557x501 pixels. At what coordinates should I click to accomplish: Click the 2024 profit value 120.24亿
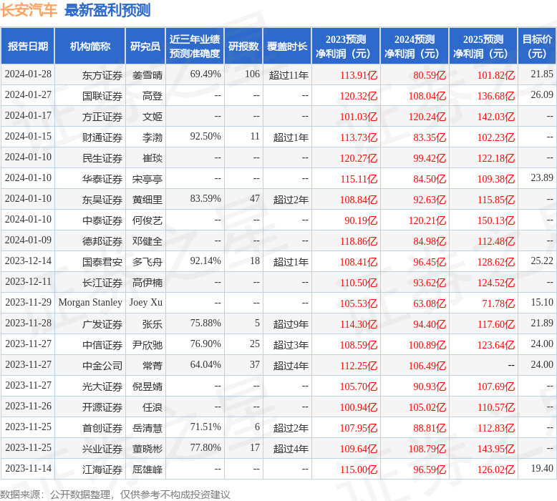tap(427, 117)
